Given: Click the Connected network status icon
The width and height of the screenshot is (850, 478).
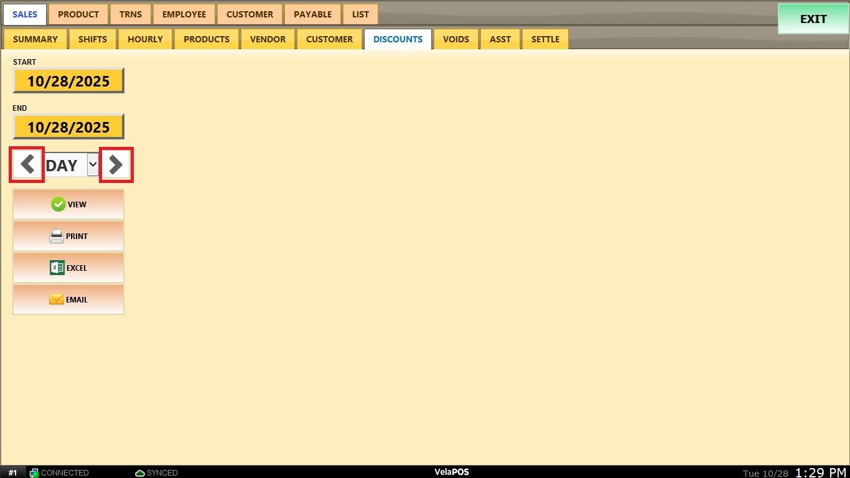Looking at the screenshot, I should (x=34, y=473).
